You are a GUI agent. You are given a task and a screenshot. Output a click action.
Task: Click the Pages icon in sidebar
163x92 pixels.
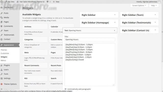pyautogui.click(x=2, y=22)
